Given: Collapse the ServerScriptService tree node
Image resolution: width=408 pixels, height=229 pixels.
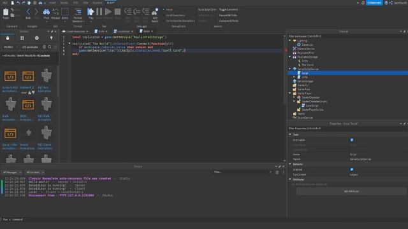Looking at the screenshot, I should tap(290, 69).
